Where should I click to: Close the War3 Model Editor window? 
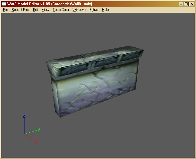191,4
